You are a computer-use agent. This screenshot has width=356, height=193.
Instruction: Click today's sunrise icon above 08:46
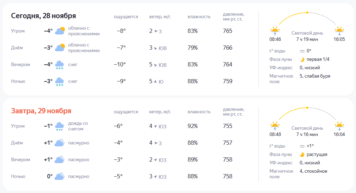pyautogui.click(x=275, y=31)
